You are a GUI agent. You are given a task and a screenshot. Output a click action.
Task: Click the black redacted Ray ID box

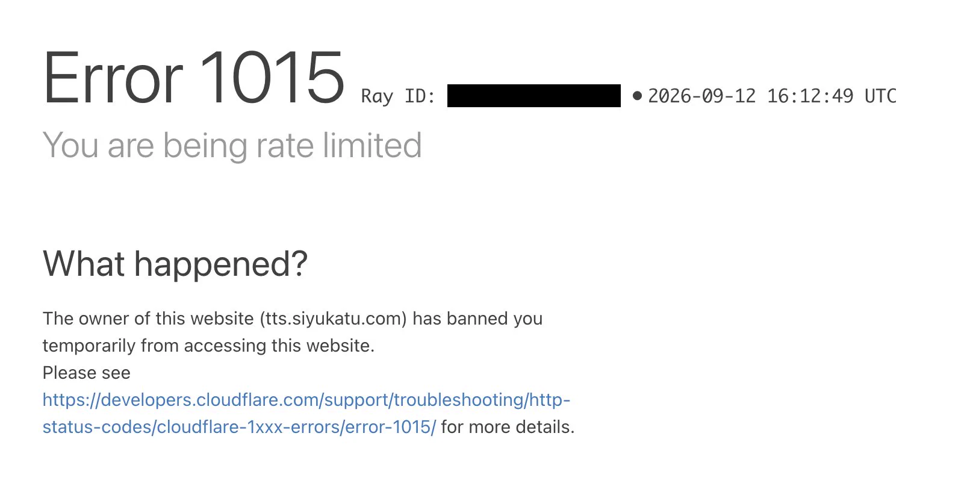coord(533,96)
